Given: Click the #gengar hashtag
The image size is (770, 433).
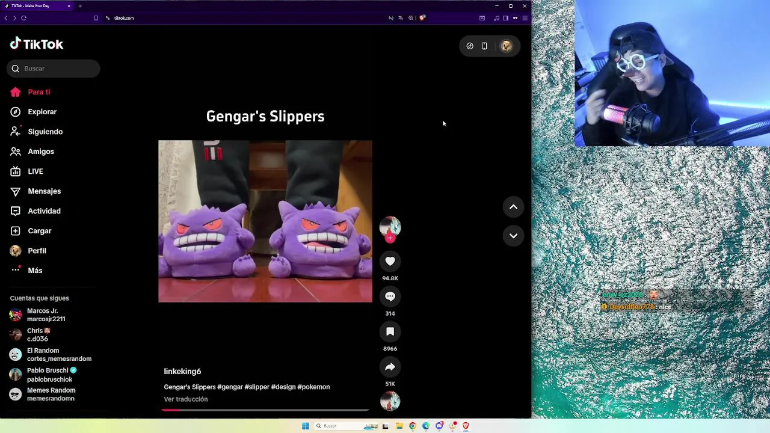Looking at the screenshot, I should coord(230,387).
